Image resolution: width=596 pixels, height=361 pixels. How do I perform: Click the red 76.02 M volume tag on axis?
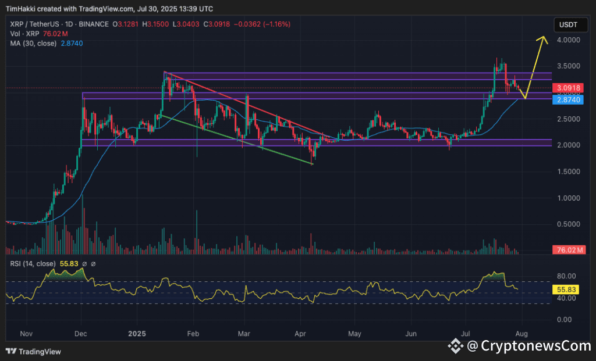click(x=569, y=250)
